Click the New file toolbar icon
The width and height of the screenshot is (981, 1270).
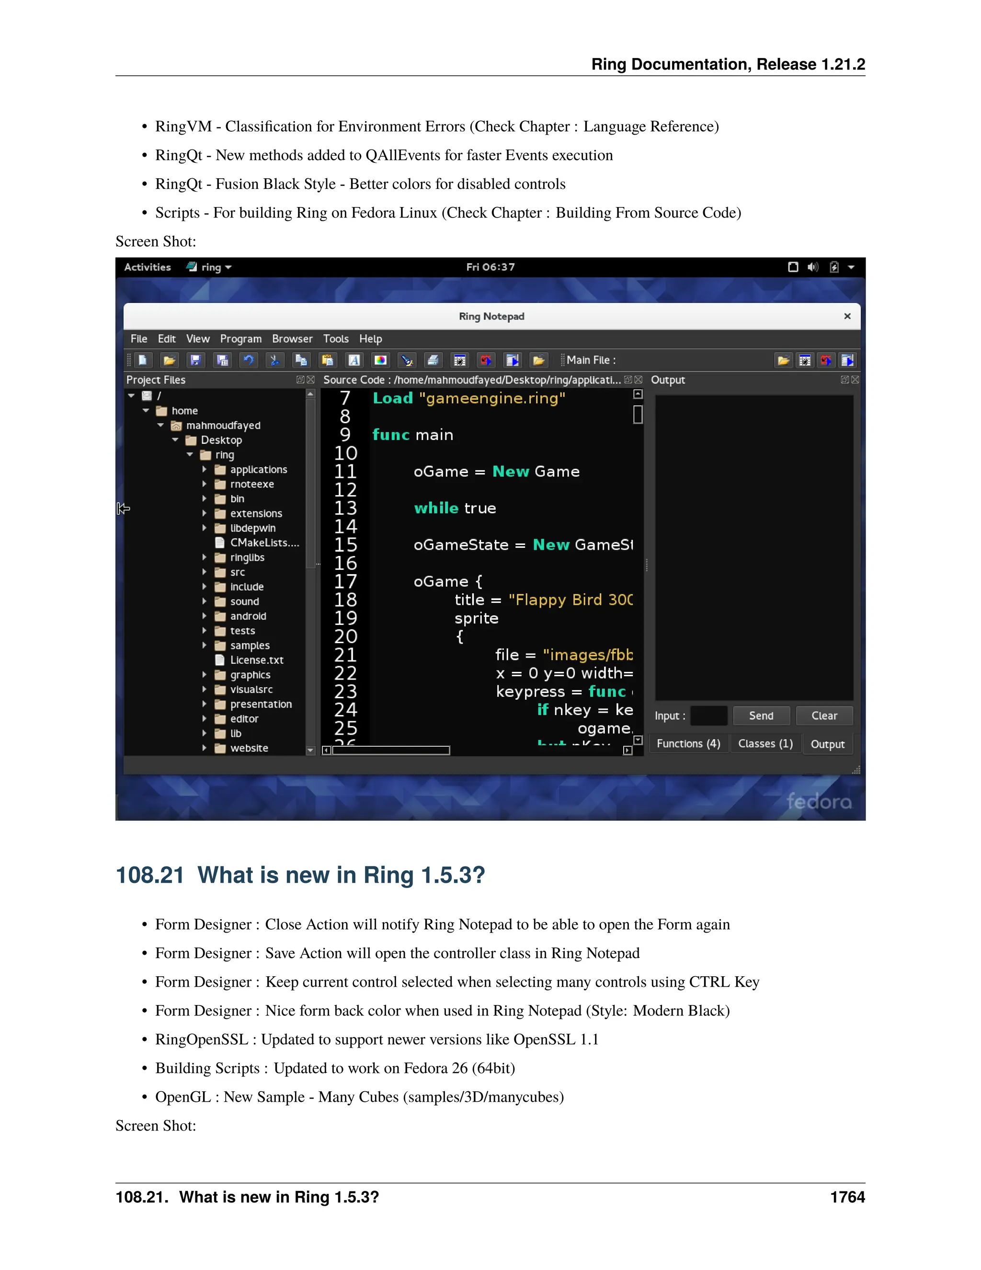(x=143, y=360)
